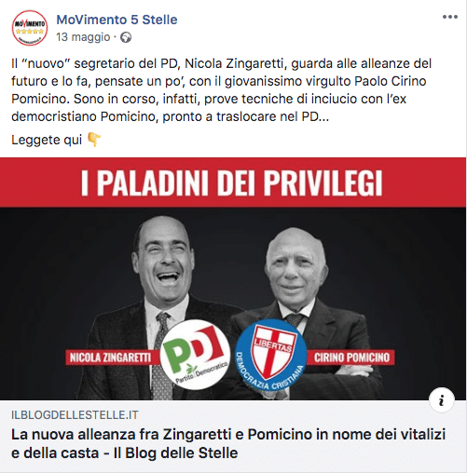Image resolution: width=467 pixels, height=473 pixels.
Task: Click the globe public privacy icon
Action: tap(126, 37)
